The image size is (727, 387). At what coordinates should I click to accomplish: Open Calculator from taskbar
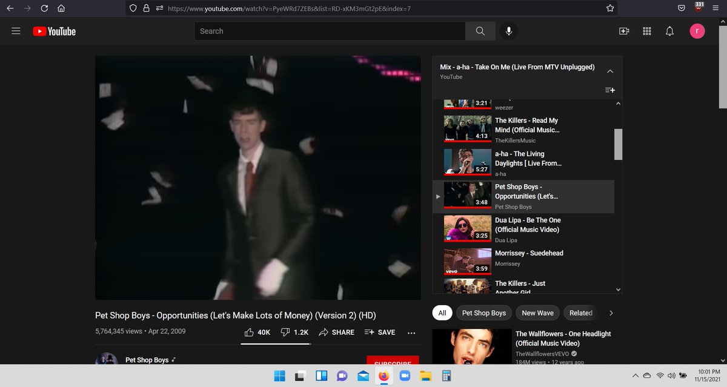[446, 376]
